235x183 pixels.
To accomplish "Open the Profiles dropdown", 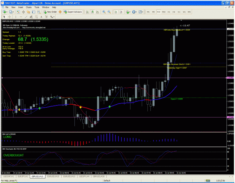I will 11,12.
